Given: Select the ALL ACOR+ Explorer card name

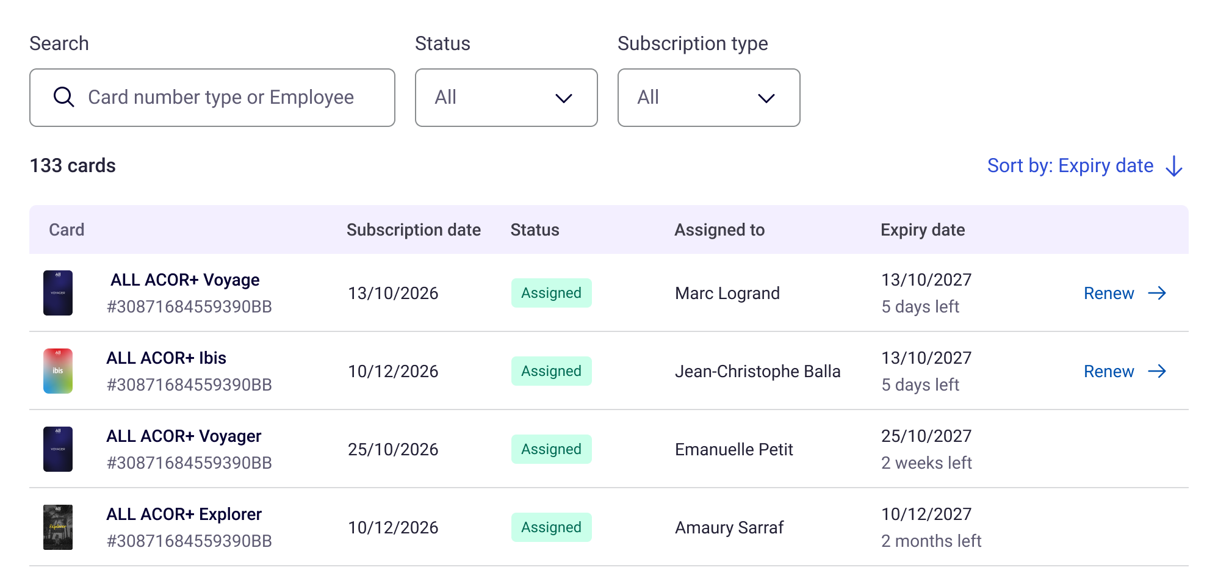Looking at the screenshot, I should (184, 514).
